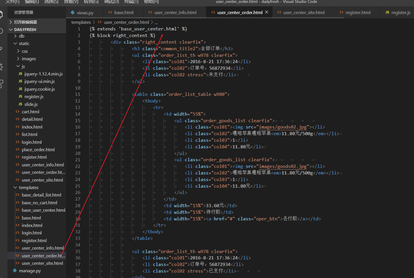
Task: Click the JS icon beside jquery-1.12.4.min.js
Action: tap(20, 74)
